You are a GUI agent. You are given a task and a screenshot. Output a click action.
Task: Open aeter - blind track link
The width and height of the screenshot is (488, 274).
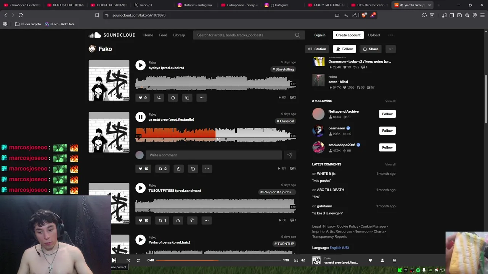pyautogui.click(x=338, y=82)
